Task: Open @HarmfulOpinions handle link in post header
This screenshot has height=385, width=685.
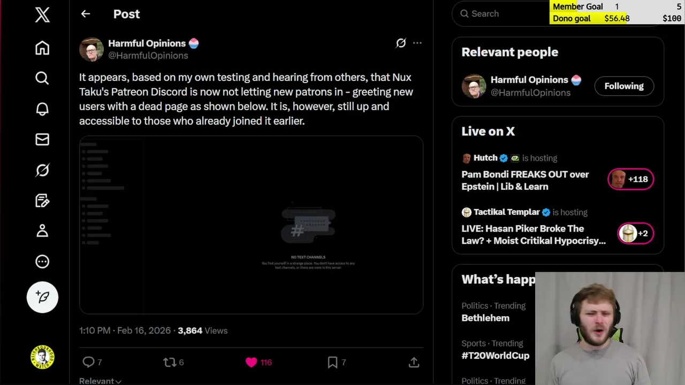Action: pyautogui.click(x=148, y=56)
